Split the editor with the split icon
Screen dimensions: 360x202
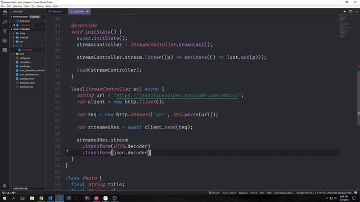(x=350, y=11)
